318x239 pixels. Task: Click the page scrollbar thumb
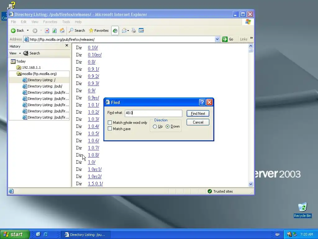tap(251, 50)
